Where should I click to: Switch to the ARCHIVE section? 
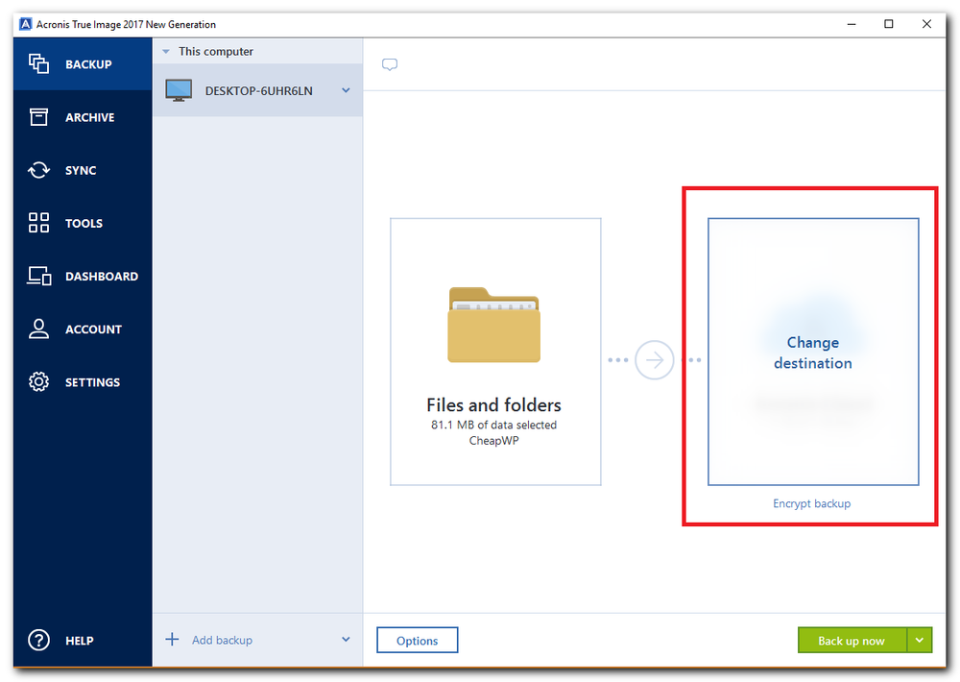click(x=83, y=117)
